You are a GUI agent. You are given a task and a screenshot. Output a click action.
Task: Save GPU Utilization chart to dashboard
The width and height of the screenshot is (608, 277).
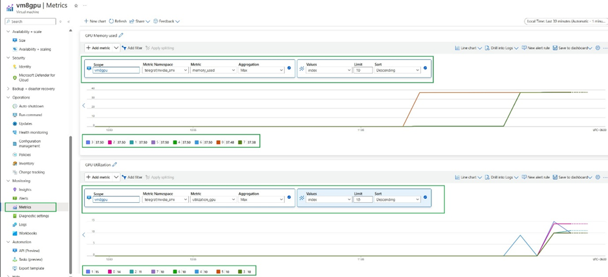572,177
